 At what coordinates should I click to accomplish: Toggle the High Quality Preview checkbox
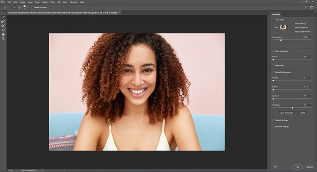[293, 31]
